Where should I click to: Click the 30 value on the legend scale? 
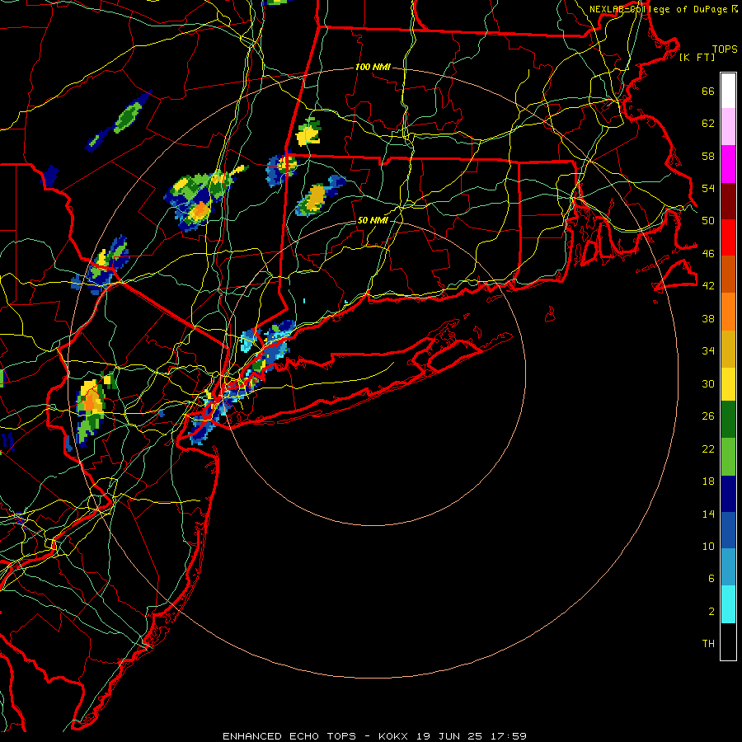(x=708, y=383)
